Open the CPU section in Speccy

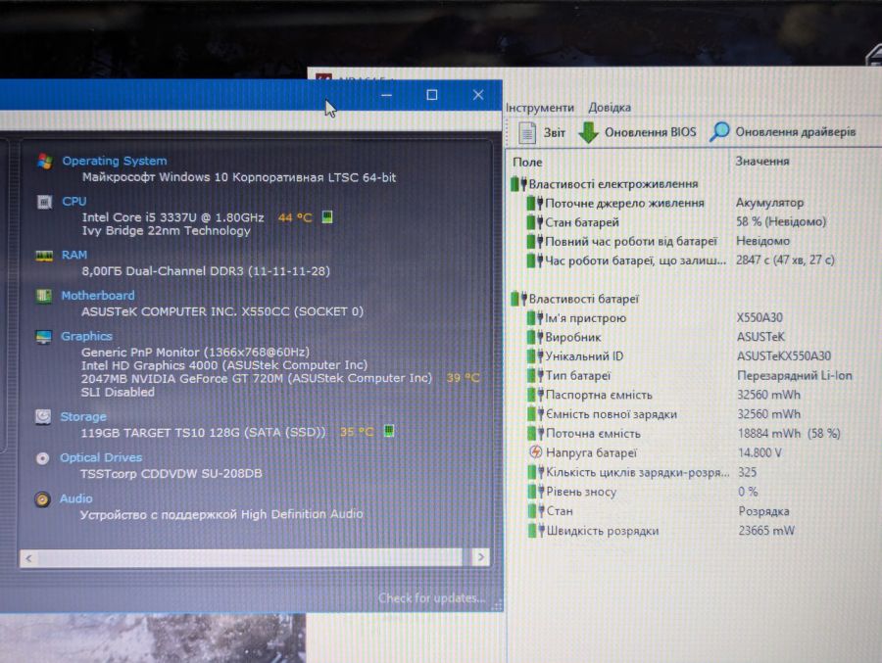click(74, 202)
